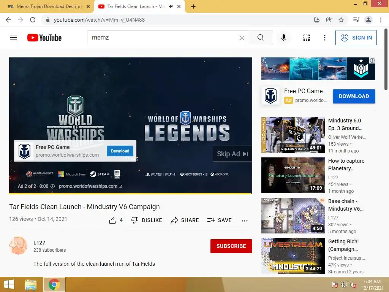The width and height of the screenshot is (389, 292).
Task: Play the LIVESTREAM Mindustry thumbnail
Action: [293, 256]
